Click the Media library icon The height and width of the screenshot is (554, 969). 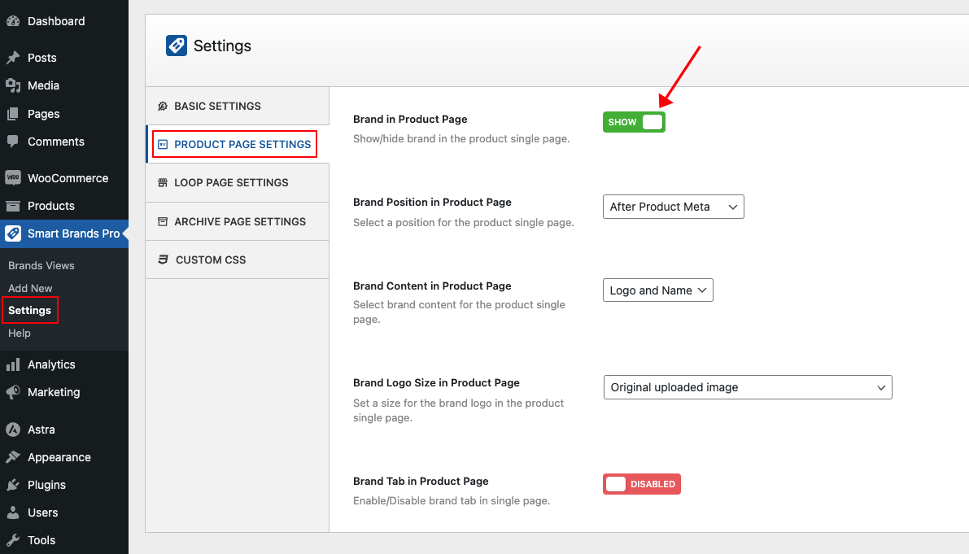(13, 85)
